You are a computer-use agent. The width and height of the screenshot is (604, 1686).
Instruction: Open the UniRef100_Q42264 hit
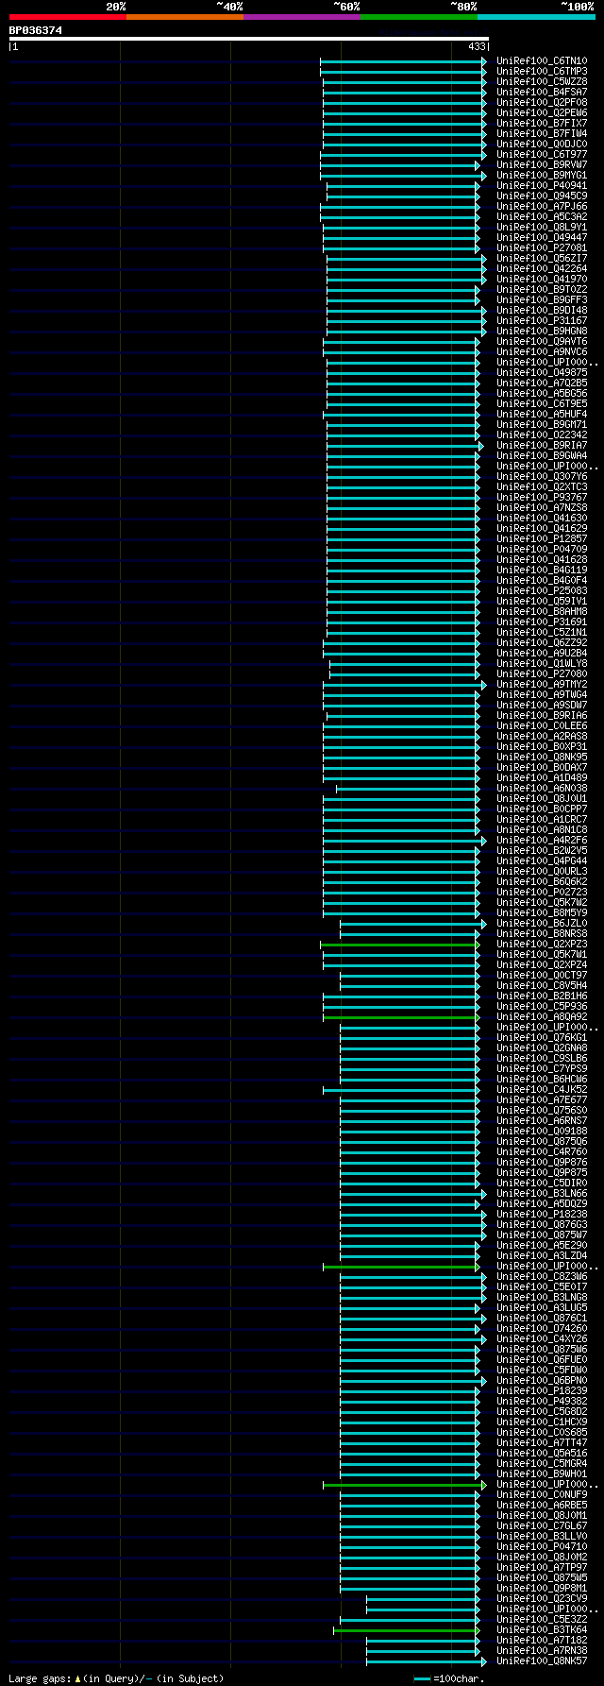coord(542,268)
